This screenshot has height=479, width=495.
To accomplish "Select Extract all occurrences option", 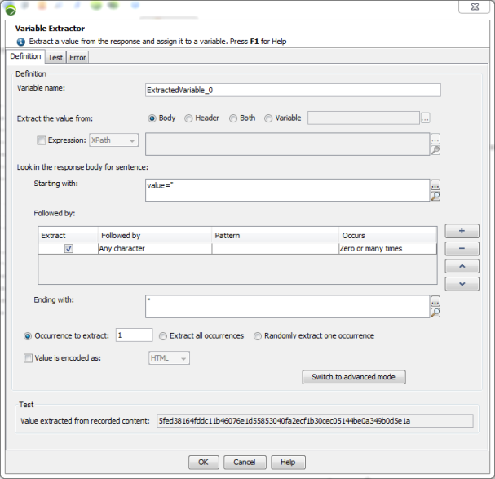I will pyautogui.click(x=163, y=336).
